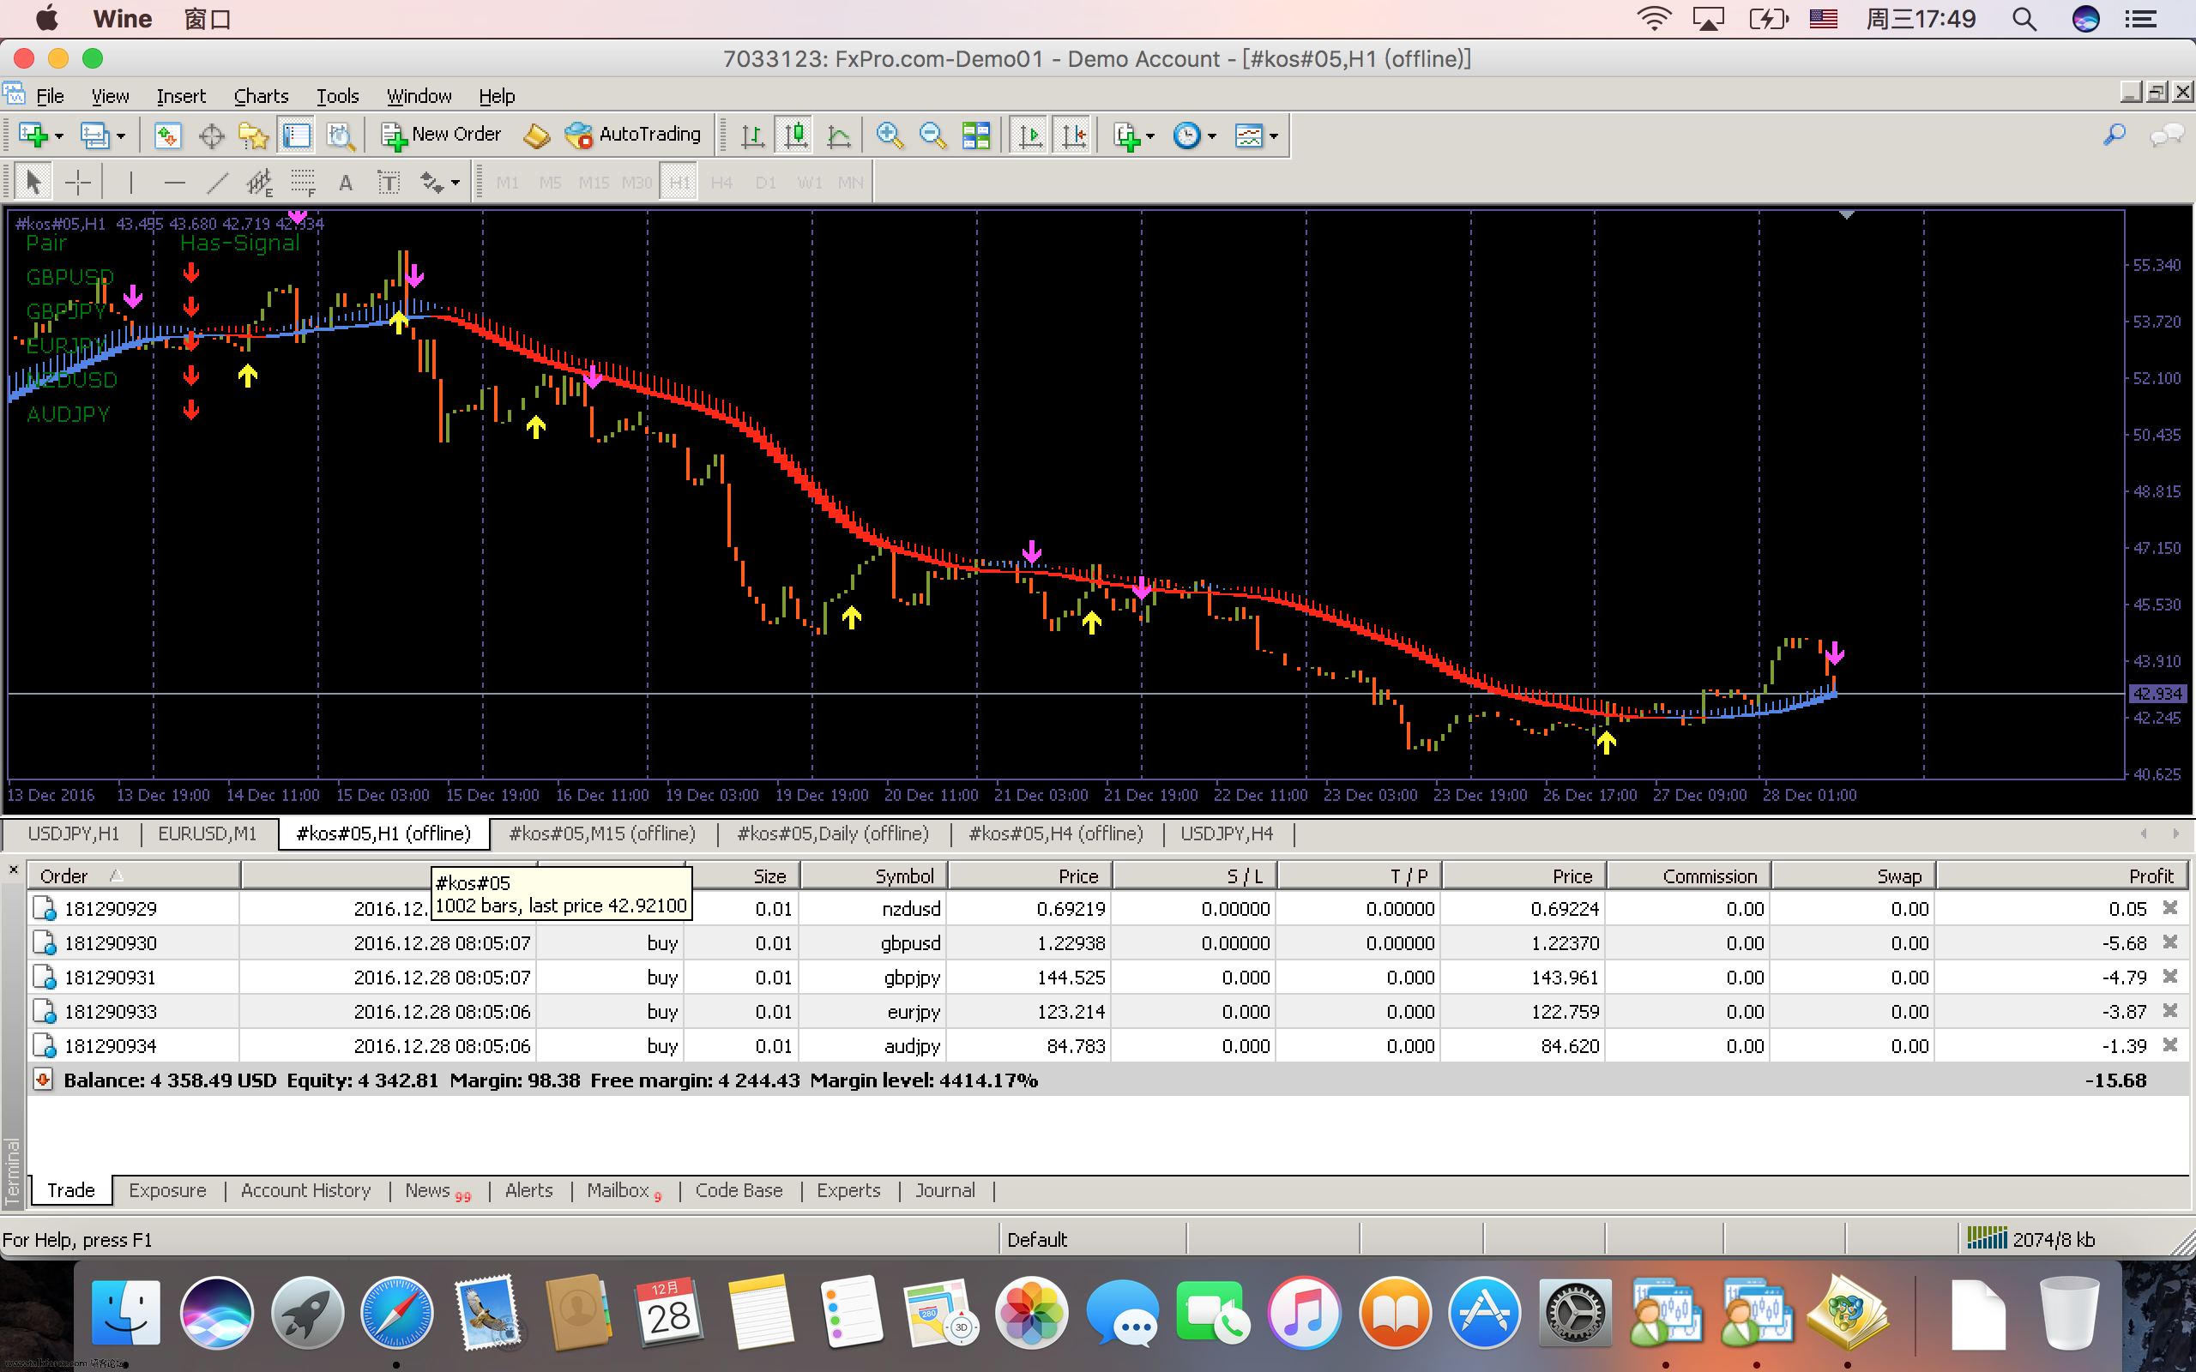This screenshot has width=2196, height=1372.
Task: Zoom out of the chart
Action: coord(932,135)
